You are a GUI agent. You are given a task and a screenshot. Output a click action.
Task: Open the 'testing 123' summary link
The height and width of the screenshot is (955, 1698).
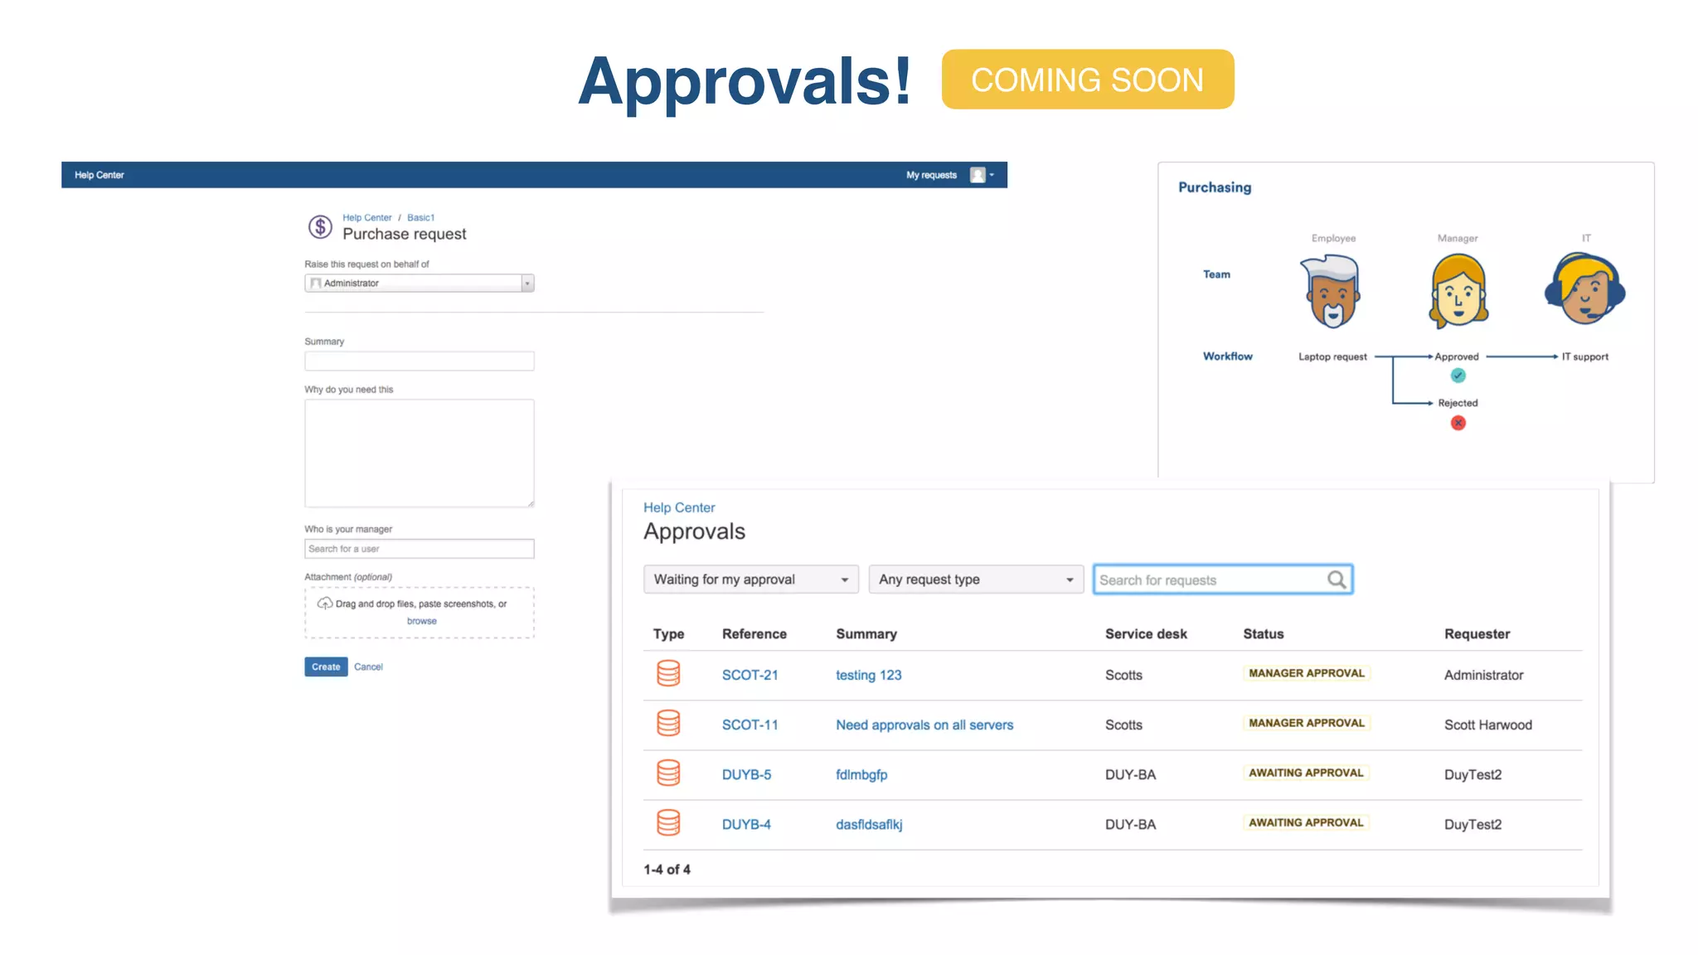pos(868,675)
